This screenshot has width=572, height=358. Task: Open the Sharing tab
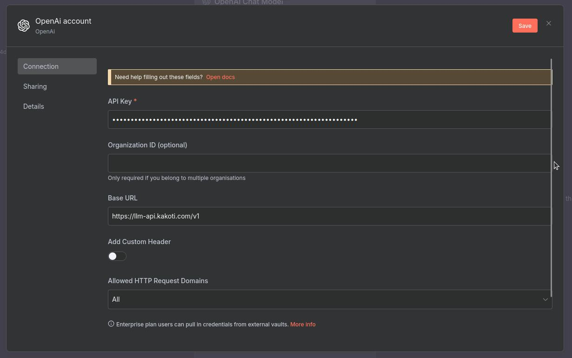[35, 86]
